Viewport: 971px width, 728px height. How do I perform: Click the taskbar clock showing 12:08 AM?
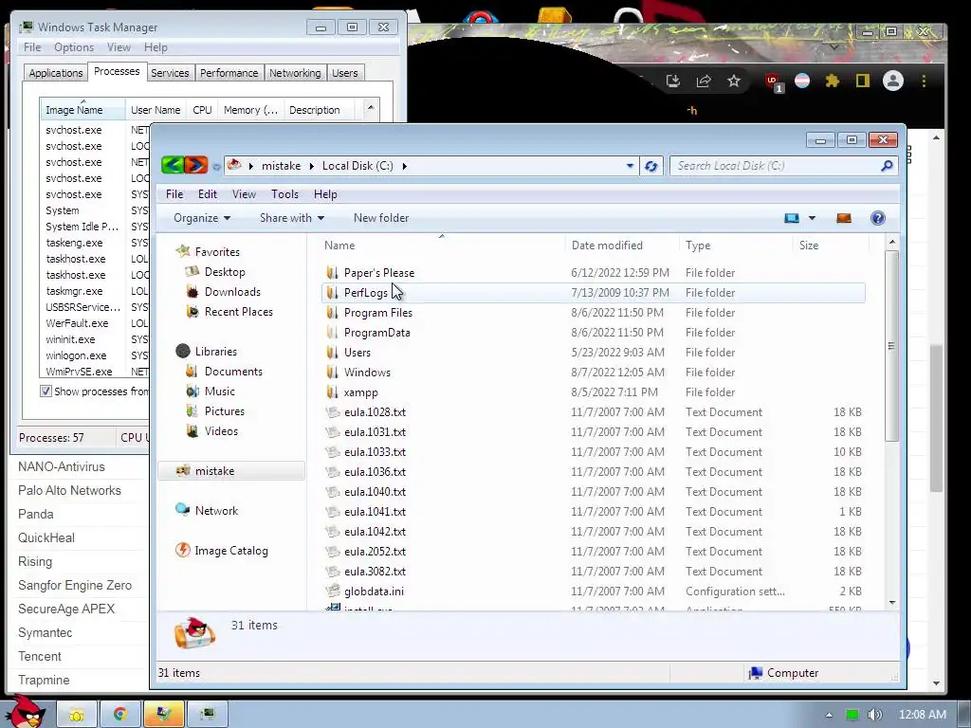click(x=922, y=715)
